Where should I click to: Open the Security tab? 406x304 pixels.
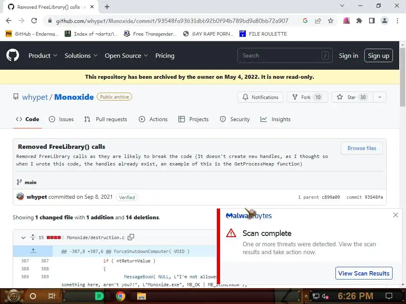235,119
